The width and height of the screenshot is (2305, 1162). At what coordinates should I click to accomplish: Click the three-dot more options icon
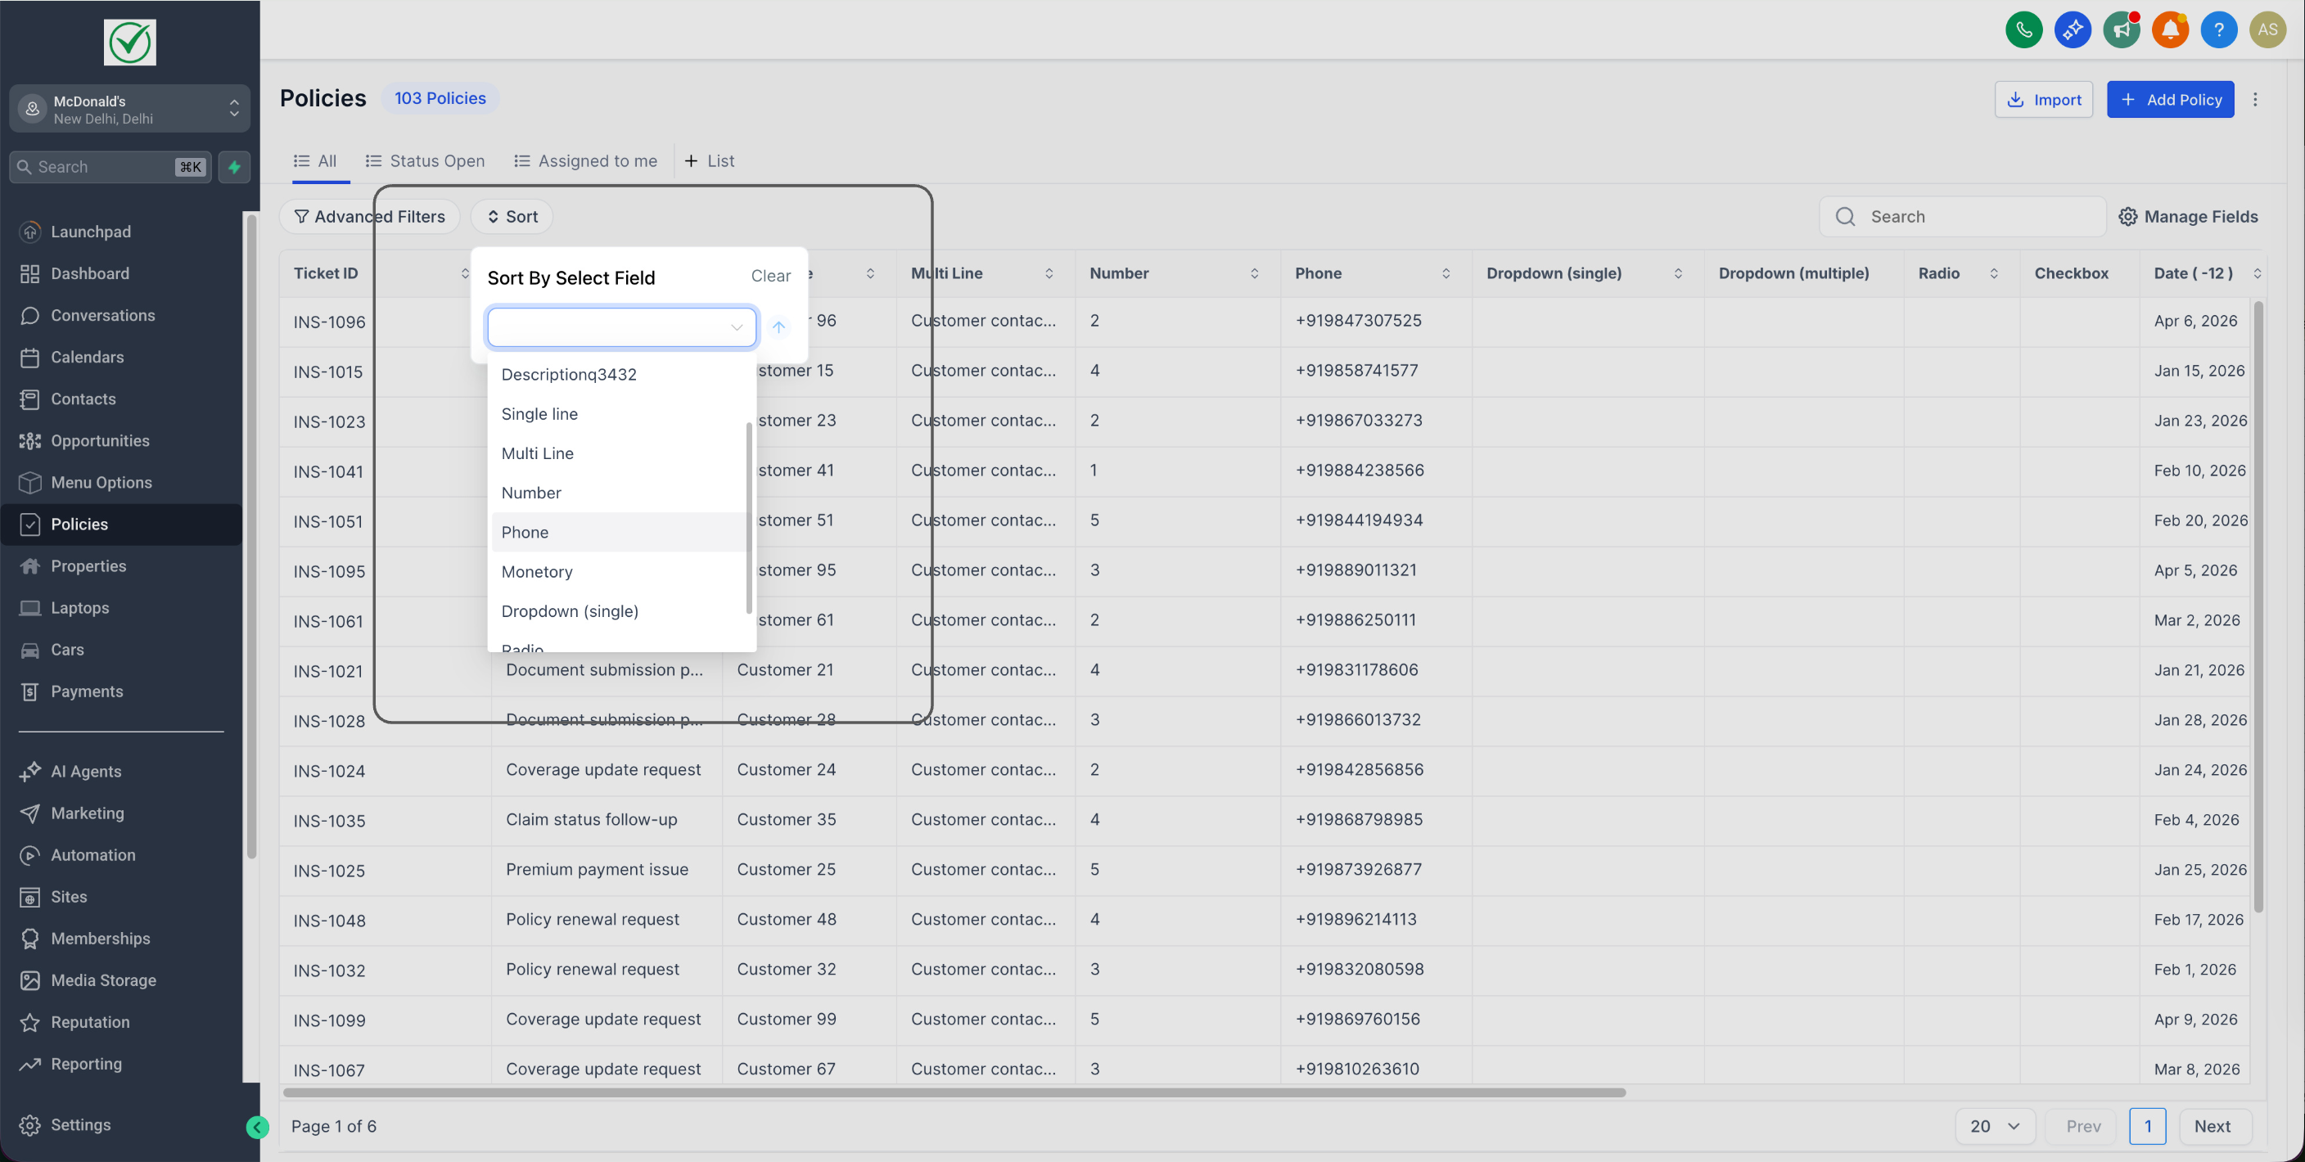tap(2255, 99)
